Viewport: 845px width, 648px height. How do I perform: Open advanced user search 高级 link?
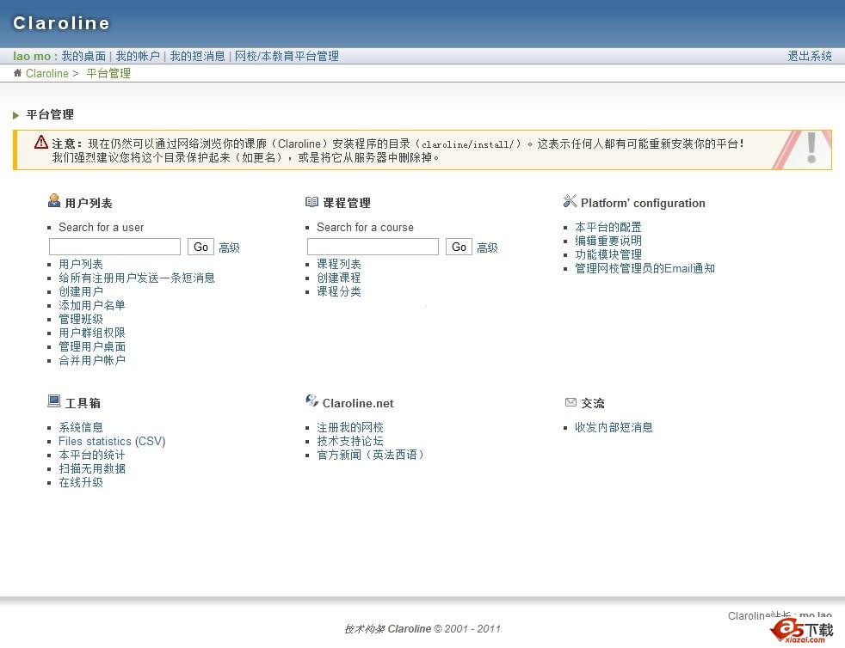pyautogui.click(x=229, y=248)
